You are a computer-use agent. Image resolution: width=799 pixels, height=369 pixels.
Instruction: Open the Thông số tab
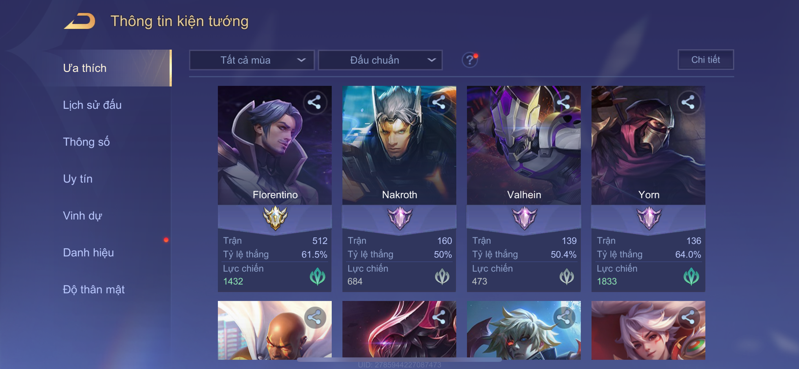86,142
